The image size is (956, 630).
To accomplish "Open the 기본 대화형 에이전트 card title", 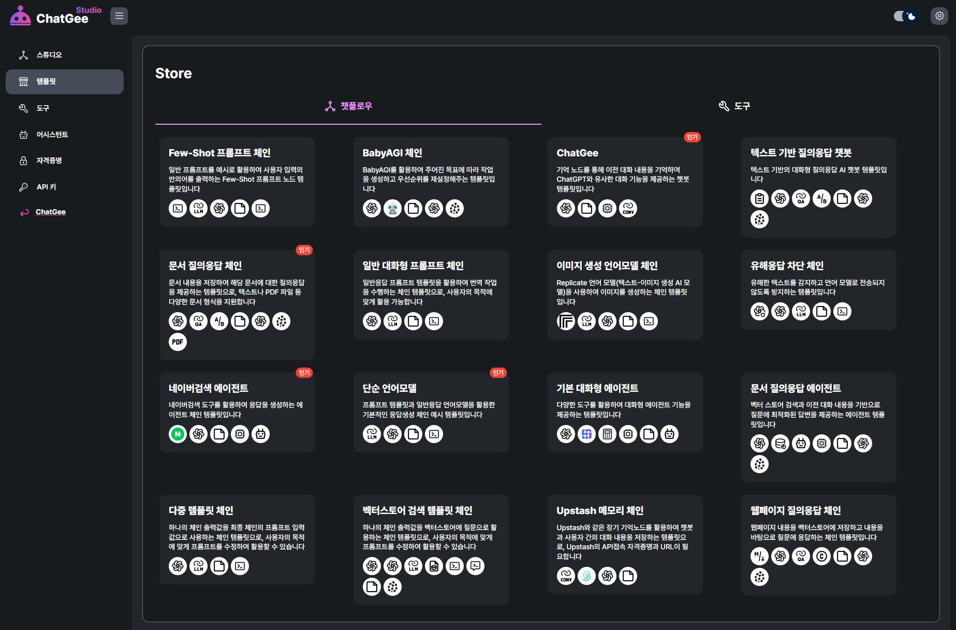I will (597, 388).
